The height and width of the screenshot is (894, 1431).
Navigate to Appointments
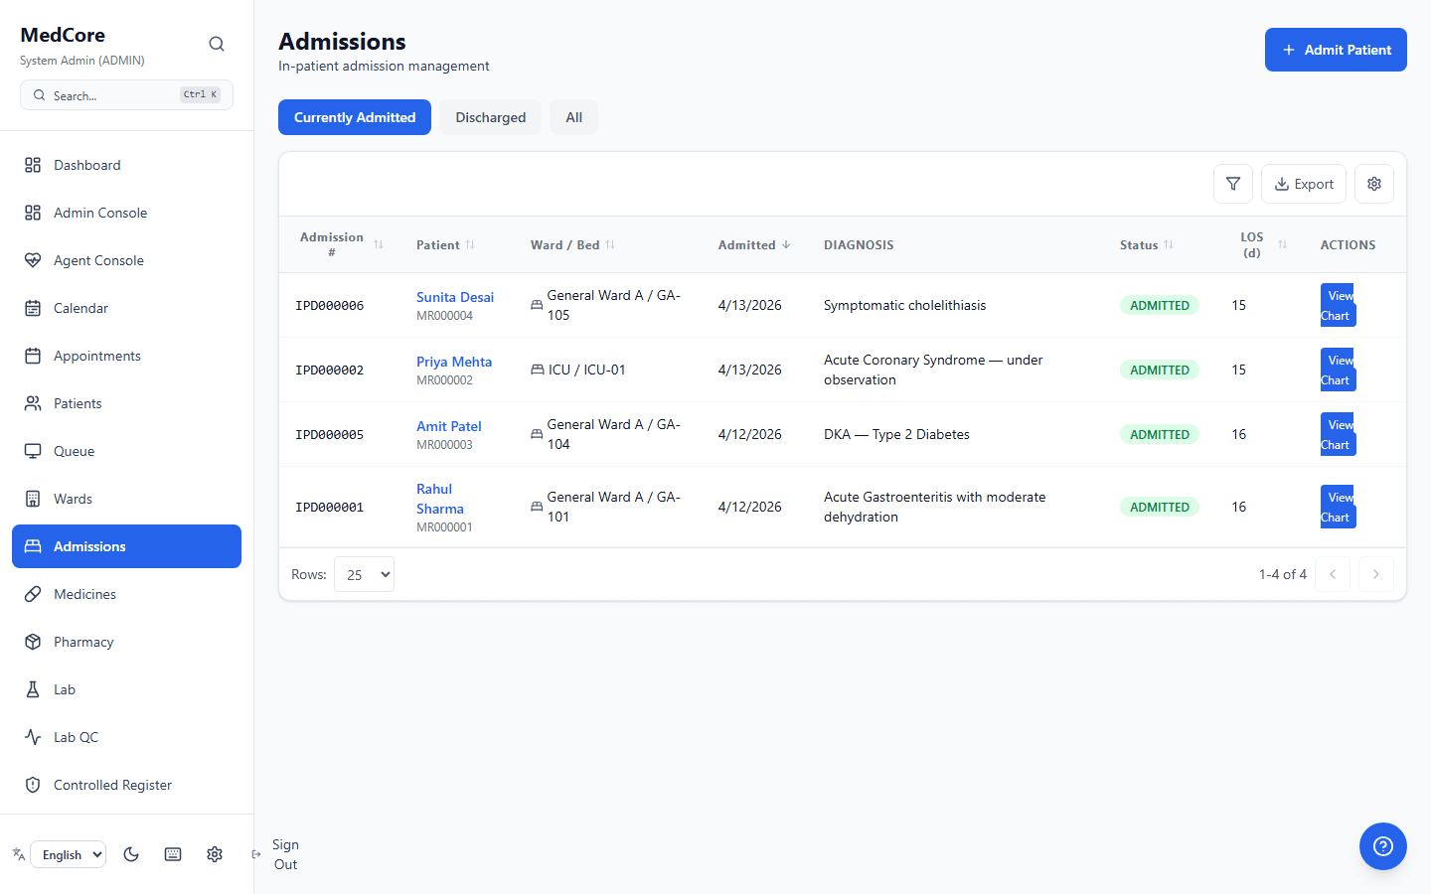coord(126,356)
